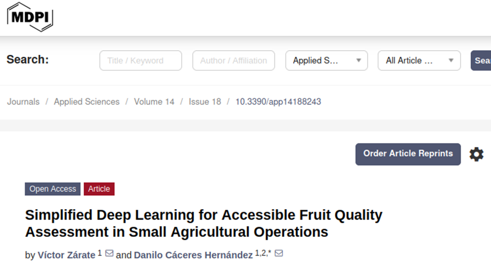
Task: Click the Title / Keyword search field
Action: 141,61
